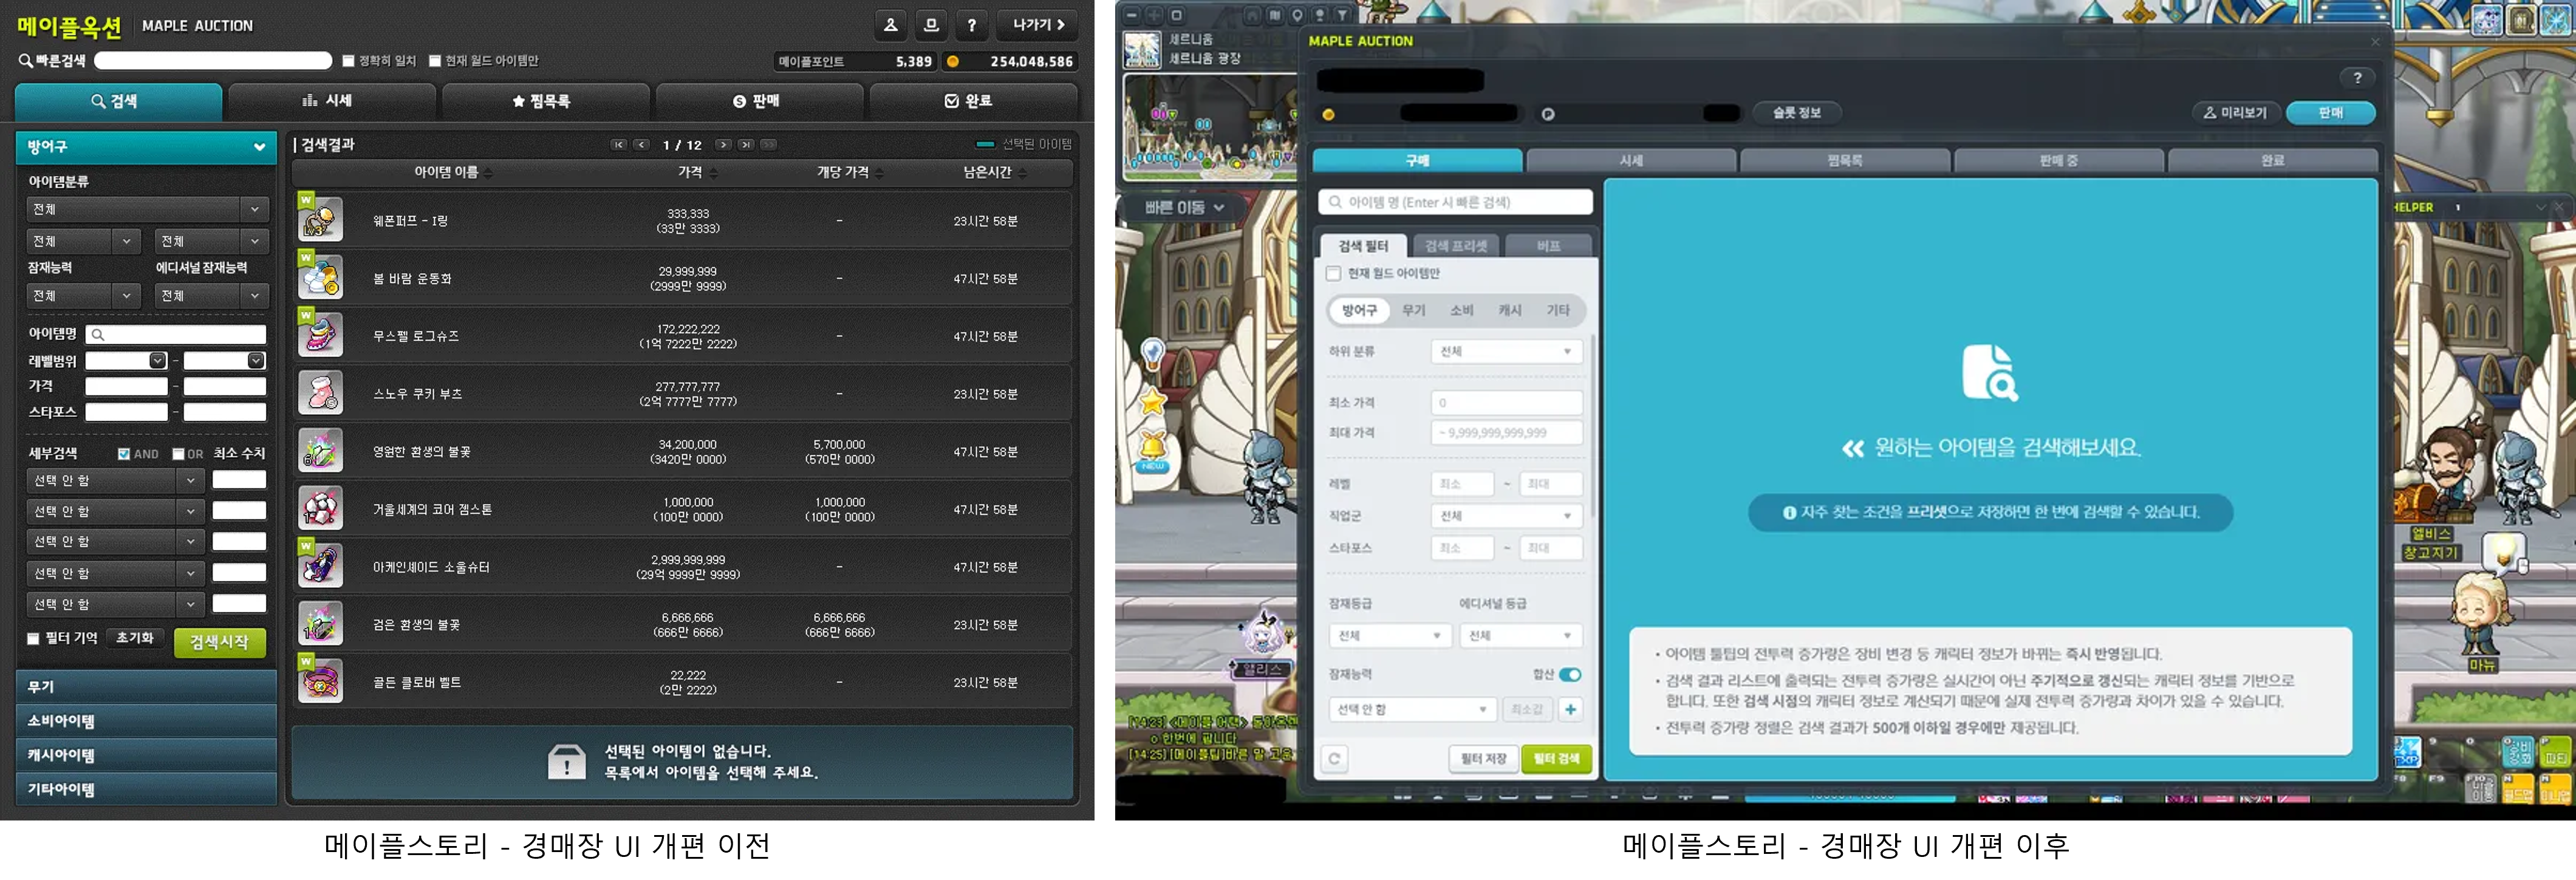Jump to last results page in old auction
The image size is (2576, 880).
coord(746,145)
